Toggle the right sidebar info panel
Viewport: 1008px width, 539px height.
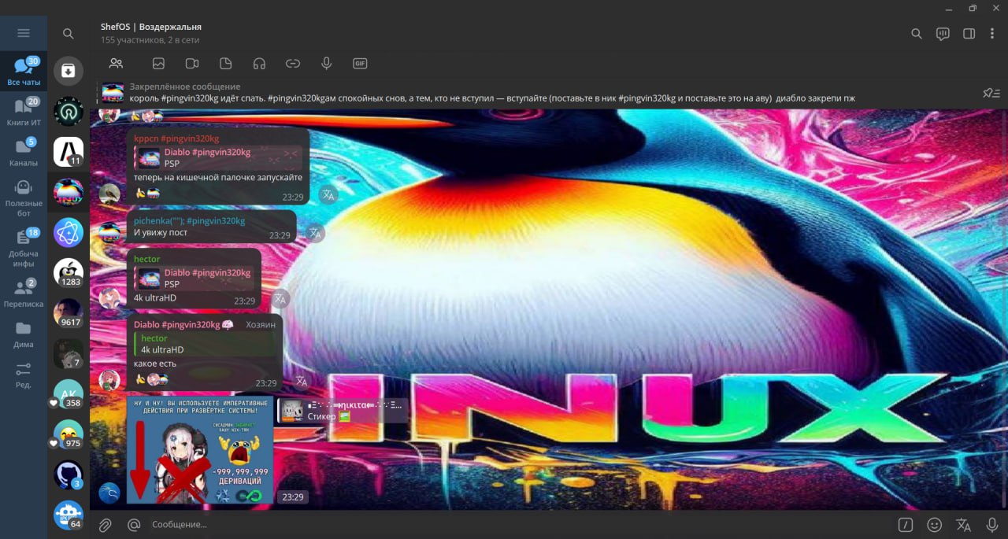[x=969, y=34]
